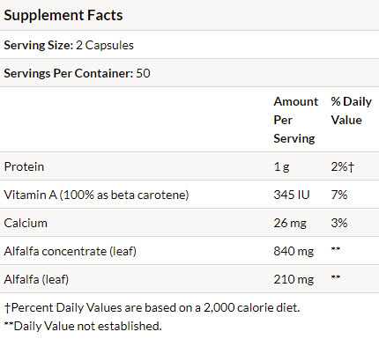Click the 840 mg amount value

(294, 251)
